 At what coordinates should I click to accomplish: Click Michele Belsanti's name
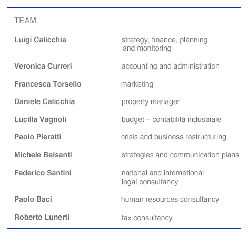click(43, 155)
